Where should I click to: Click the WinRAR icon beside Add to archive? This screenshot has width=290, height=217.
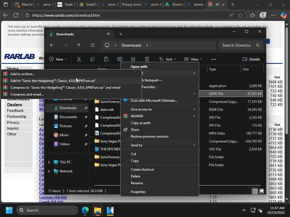pos(5,74)
